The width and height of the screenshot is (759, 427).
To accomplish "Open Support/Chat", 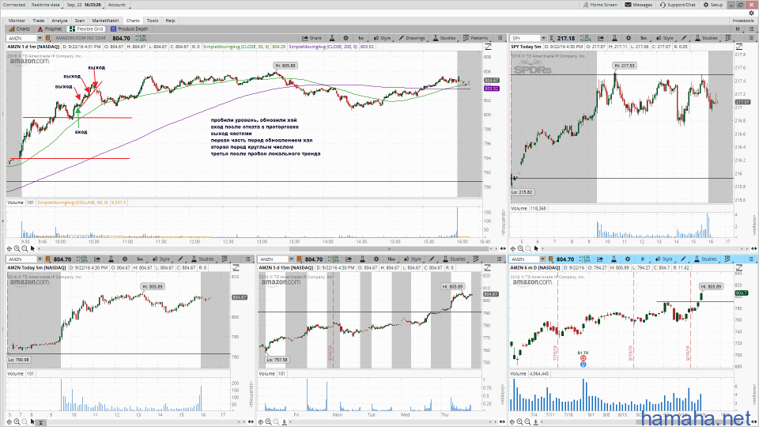I will coord(678,5).
